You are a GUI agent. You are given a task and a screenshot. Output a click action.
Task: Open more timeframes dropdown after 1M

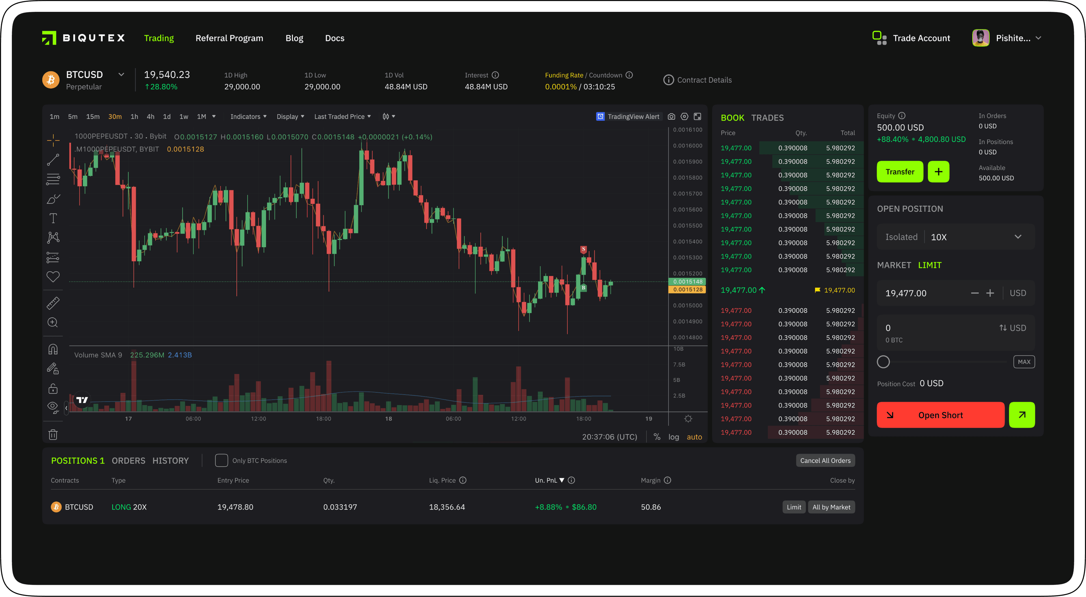[x=214, y=117]
